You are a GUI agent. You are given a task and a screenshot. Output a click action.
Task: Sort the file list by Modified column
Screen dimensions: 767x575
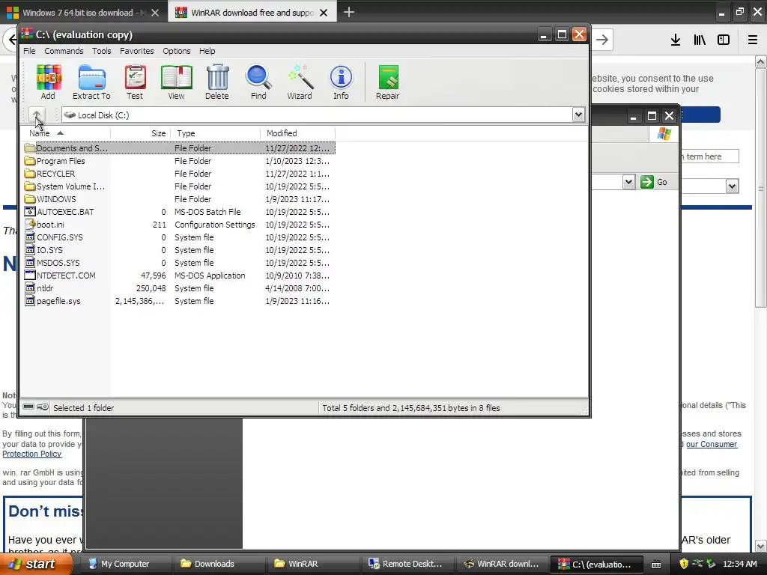point(298,133)
